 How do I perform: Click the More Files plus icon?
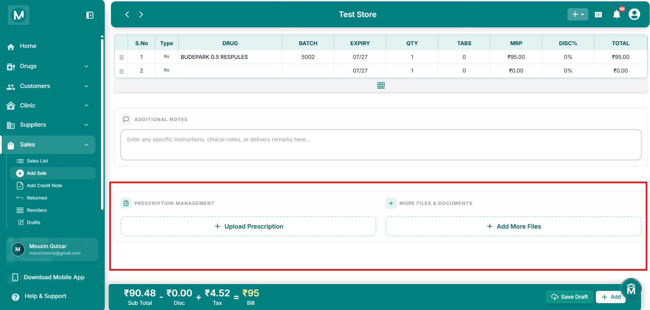(391, 203)
